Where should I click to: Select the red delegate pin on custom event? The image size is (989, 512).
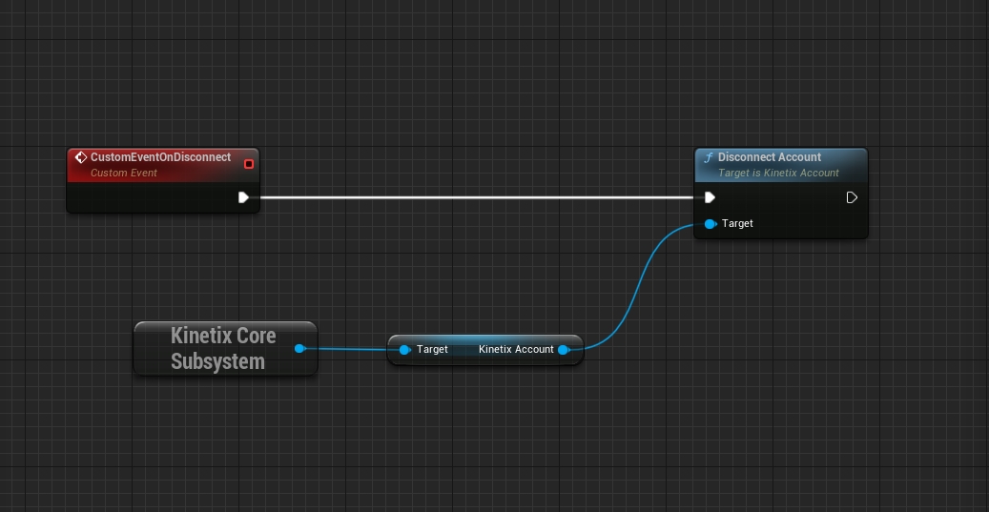(249, 164)
